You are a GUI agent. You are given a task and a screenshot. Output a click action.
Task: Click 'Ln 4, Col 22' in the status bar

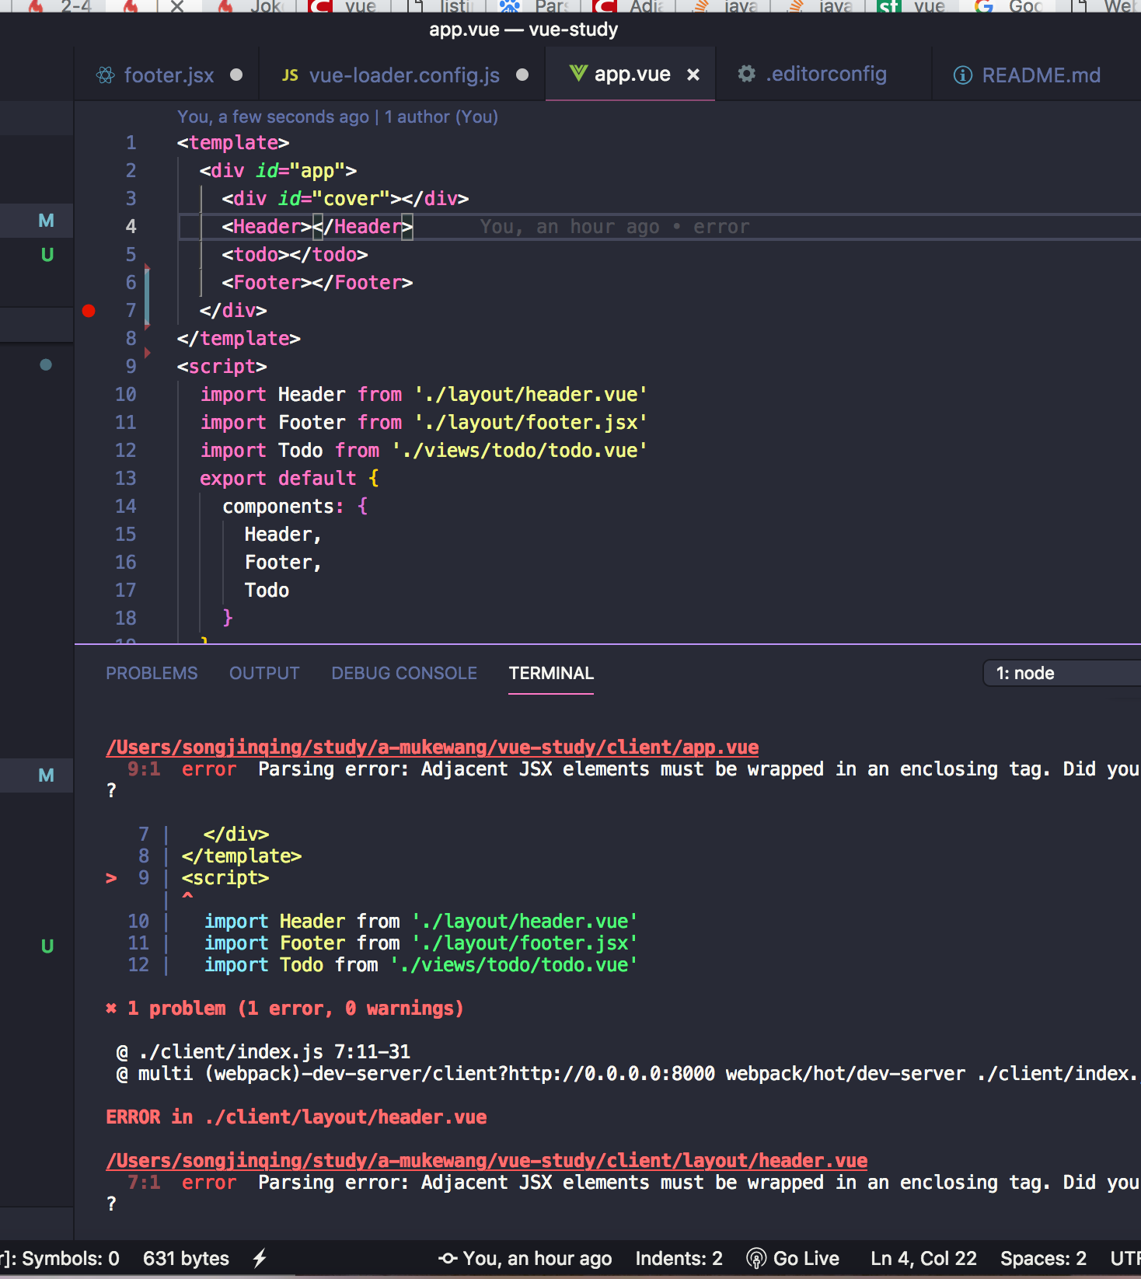point(923,1258)
